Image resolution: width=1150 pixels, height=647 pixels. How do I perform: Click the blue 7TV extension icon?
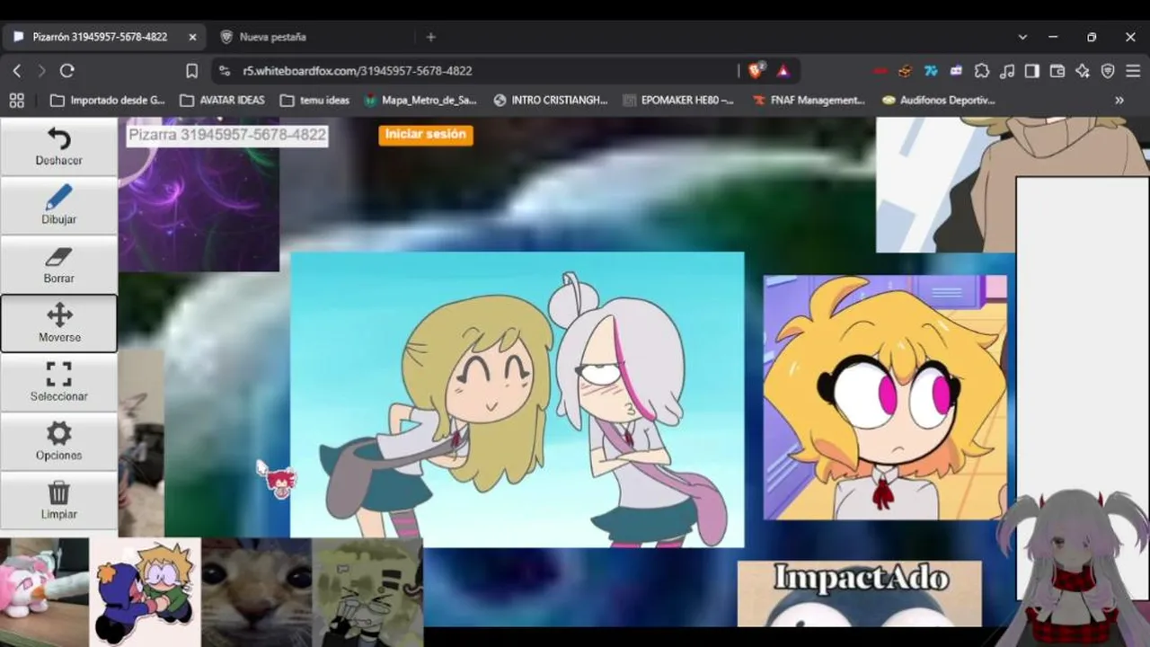(931, 71)
